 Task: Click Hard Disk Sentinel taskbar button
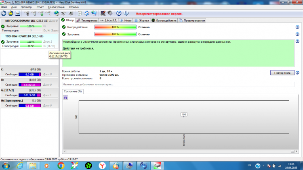[x=157, y=166]
